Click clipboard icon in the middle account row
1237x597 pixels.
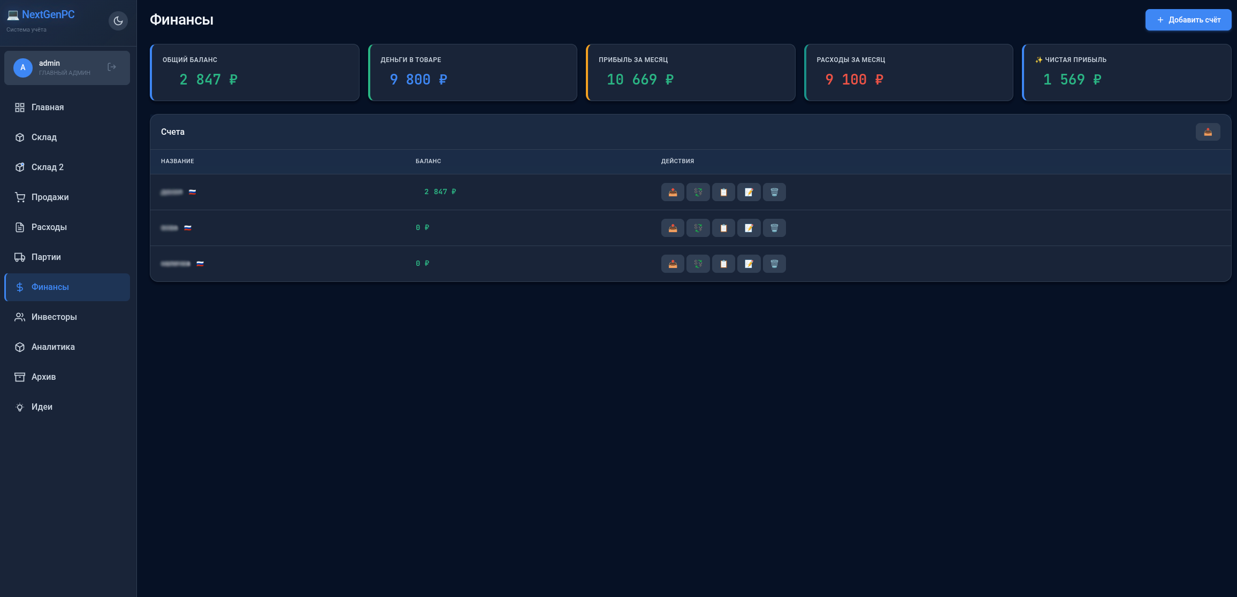click(x=723, y=228)
